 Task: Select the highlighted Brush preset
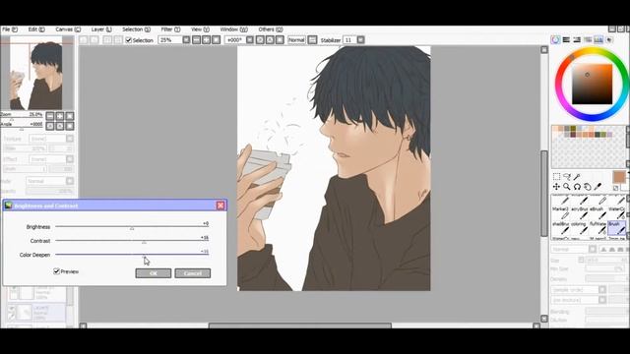click(x=616, y=228)
